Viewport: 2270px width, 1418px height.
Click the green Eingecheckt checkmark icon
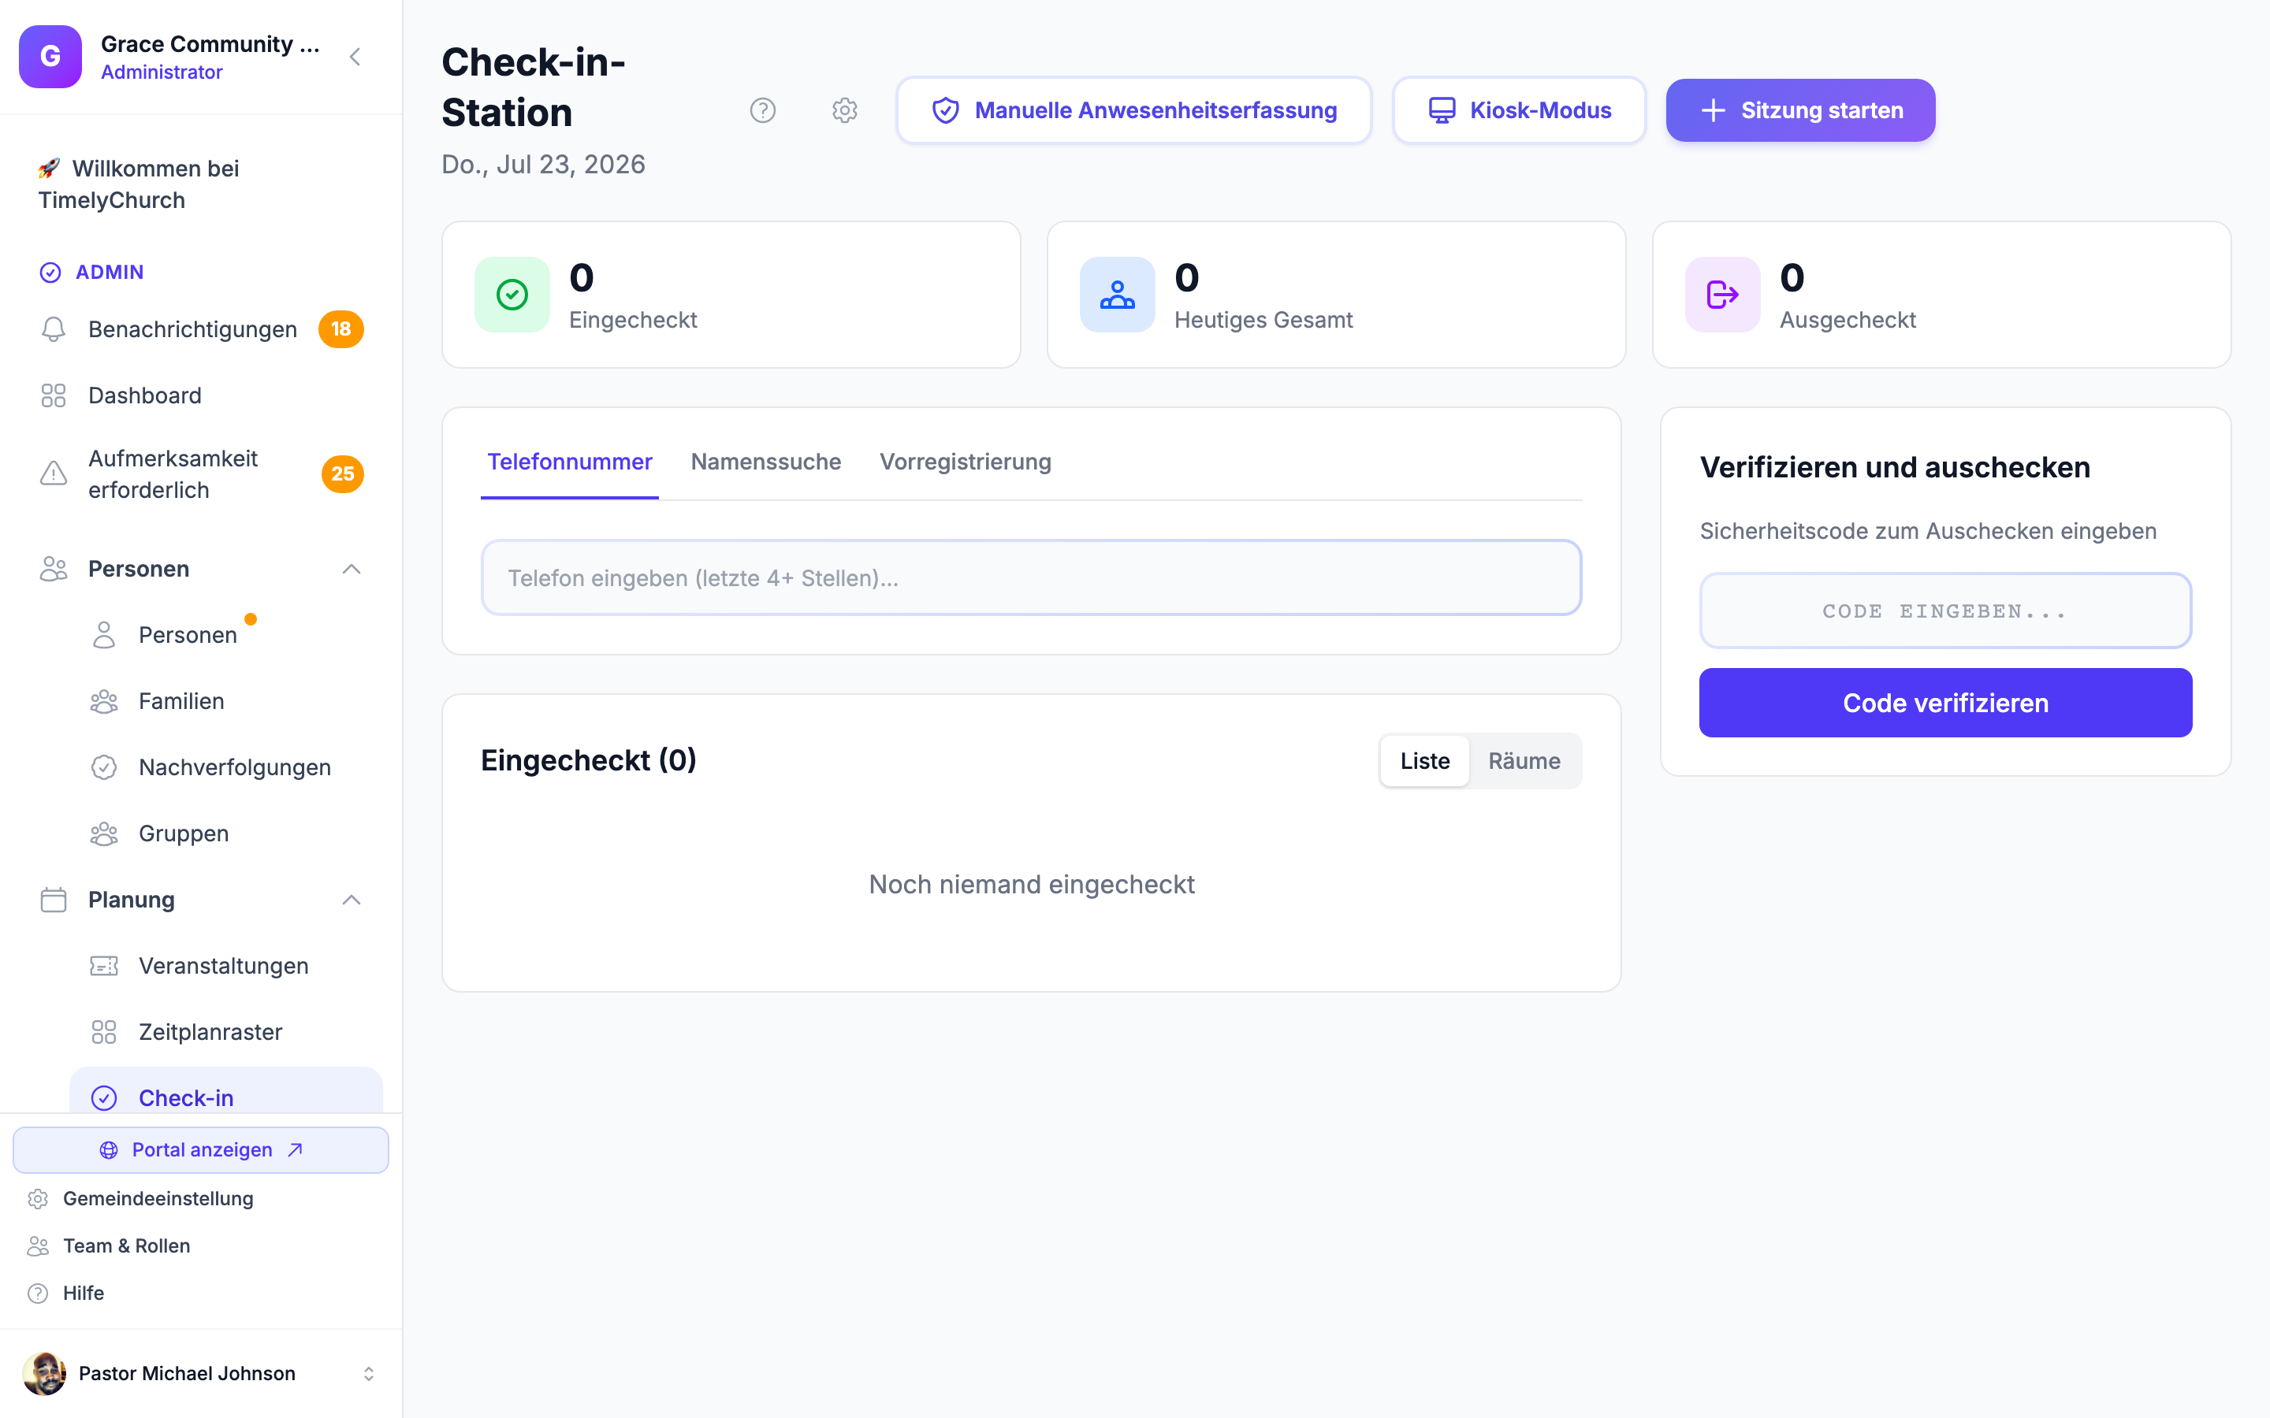click(512, 295)
